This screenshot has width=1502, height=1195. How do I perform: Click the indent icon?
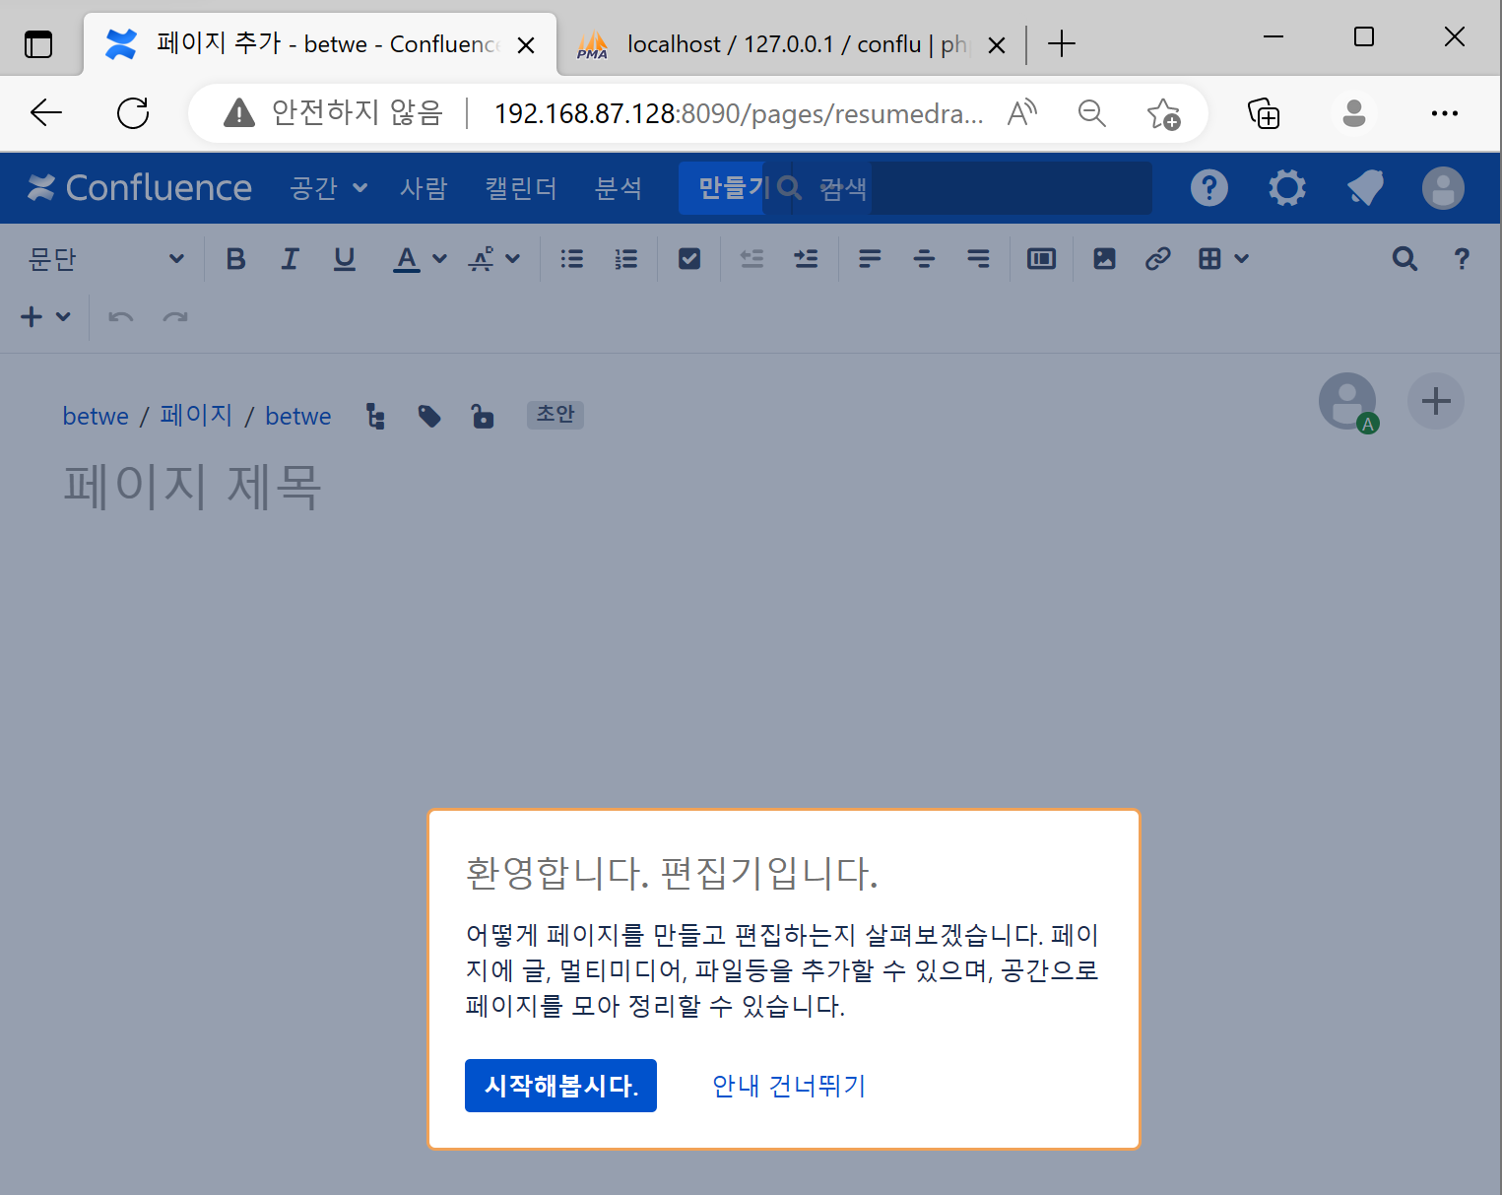(x=806, y=259)
